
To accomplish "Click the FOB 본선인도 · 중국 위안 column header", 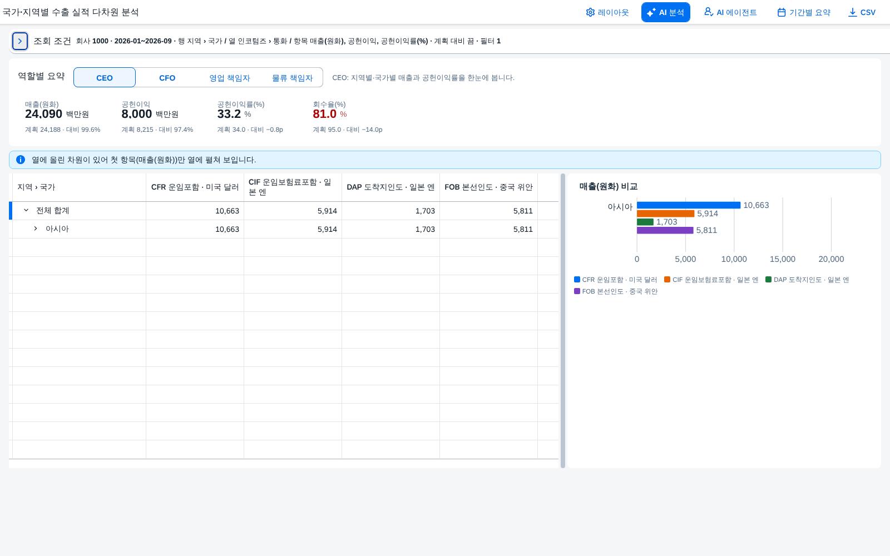I will pyautogui.click(x=488, y=187).
